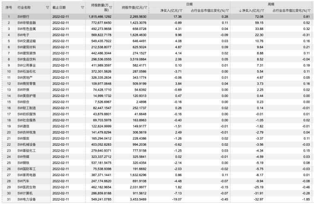Click filter icon for 持股市值 column
This screenshot has height=204, width=314.
tap(145, 7)
